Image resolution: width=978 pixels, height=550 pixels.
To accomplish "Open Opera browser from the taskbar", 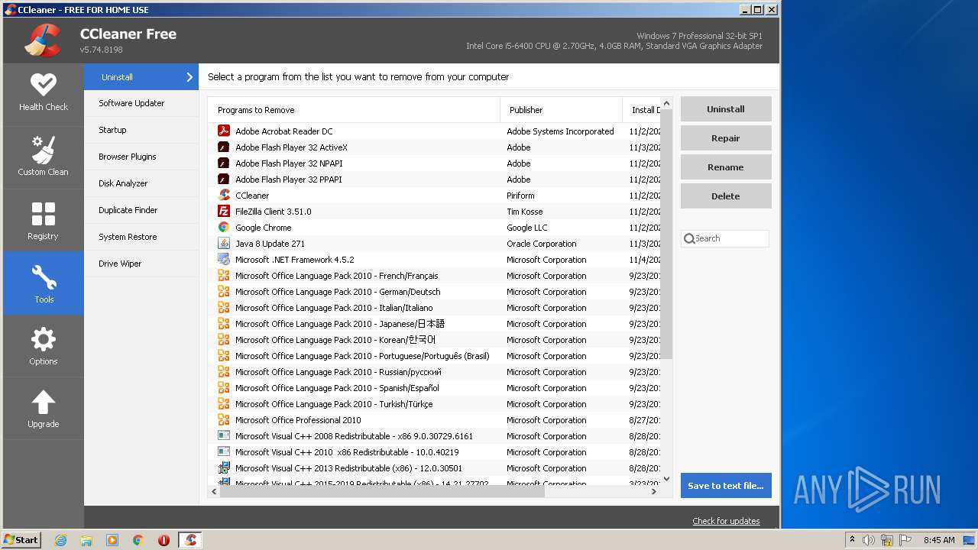I will [x=164, y=540].
